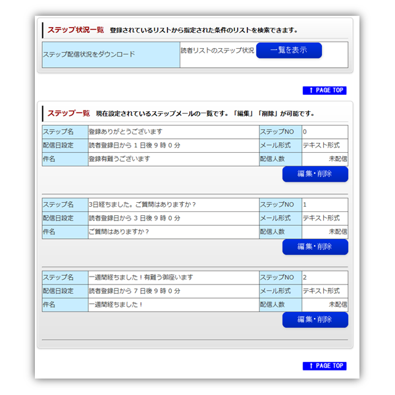Screen dimensions: 395x395
Task: Click 編集・削除 for step NO 2
Action: (315, 319)
